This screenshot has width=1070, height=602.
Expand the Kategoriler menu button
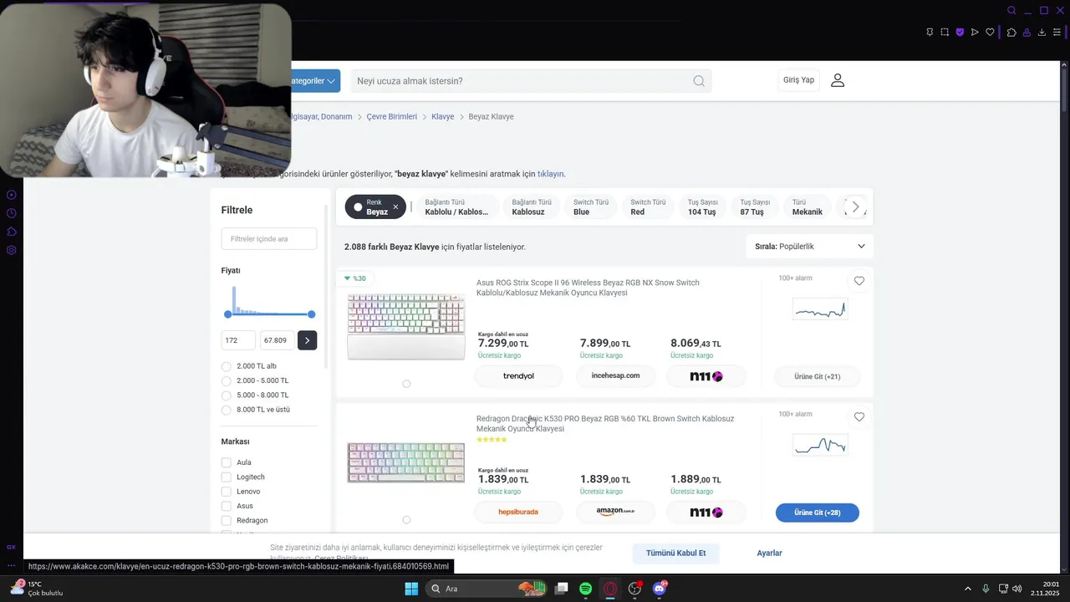click(x=315, y=81)
